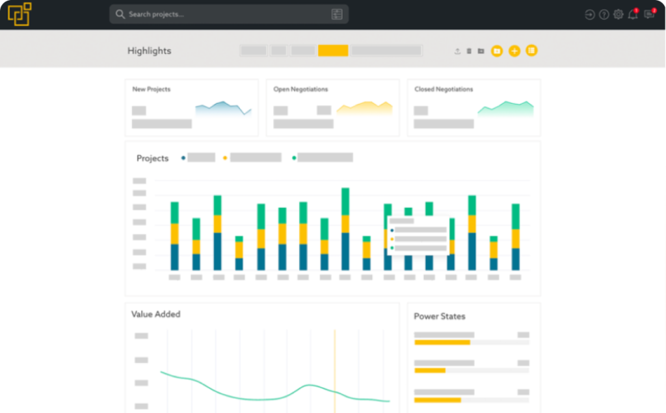Open help via question mark icon
Image resolution: width=666 pixels, height=413 pixels.
(604, 14)
